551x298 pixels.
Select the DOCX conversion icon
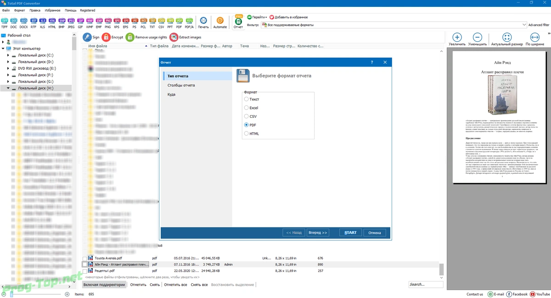[x=23, y=22]
